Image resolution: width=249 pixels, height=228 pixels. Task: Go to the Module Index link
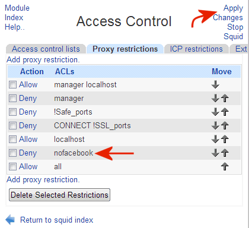17,12
